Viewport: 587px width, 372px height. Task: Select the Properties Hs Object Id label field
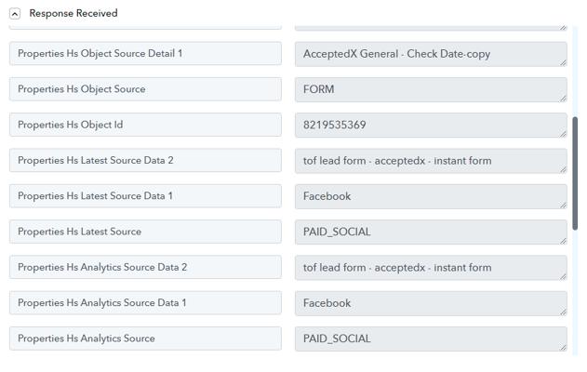tap(145, 125)
